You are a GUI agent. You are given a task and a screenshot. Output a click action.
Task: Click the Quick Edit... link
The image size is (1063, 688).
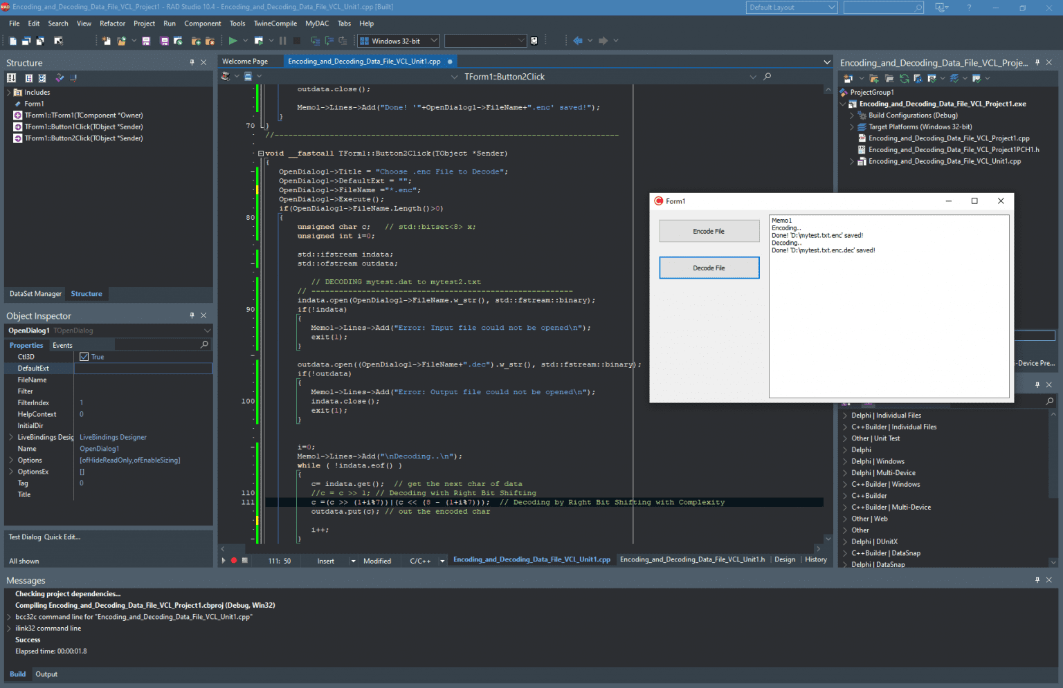(62, 537)
